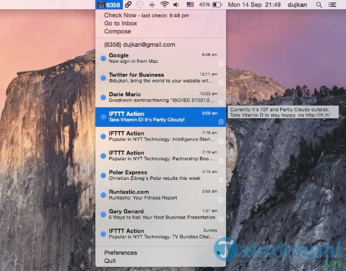Click unread dot beside Google email

(103, 58)
